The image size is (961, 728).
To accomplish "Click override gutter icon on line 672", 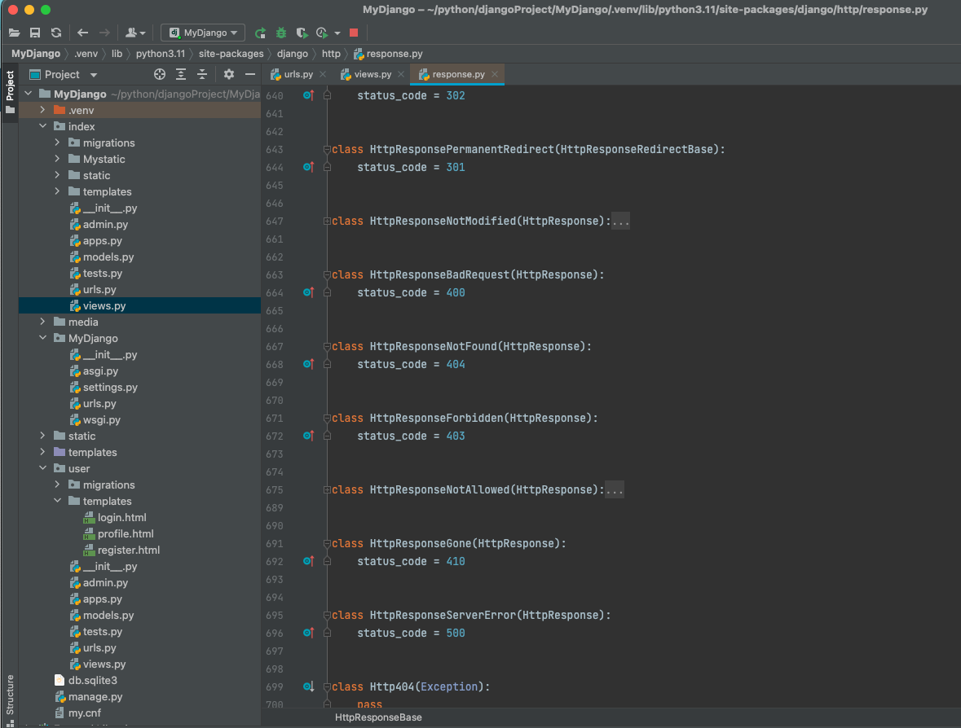I will point(308,436).
